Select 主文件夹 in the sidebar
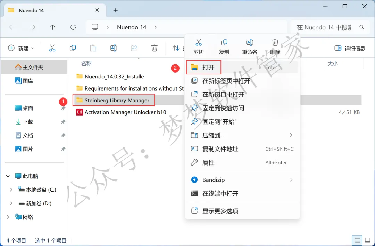The height and width of the screenshot is (246, 375). click(x=34, y=67)
